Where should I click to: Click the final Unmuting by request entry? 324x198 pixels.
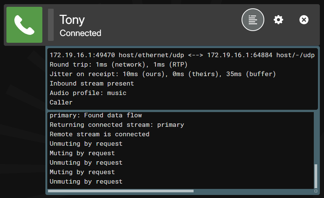[x=86, y=182]
